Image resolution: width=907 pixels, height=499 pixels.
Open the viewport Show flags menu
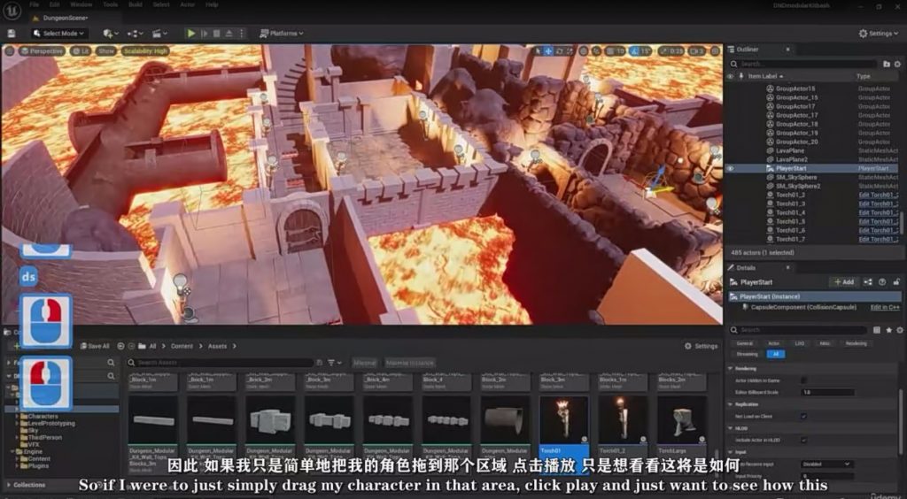(106, 50)
